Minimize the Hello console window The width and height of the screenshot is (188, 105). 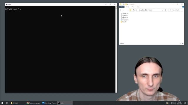coord(106,4)
